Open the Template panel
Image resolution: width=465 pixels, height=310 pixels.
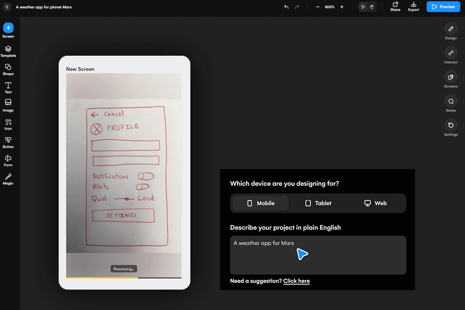8,51
